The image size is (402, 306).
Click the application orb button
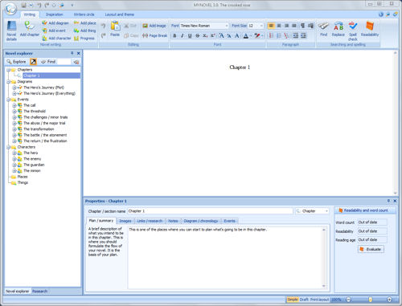point(11,9)
